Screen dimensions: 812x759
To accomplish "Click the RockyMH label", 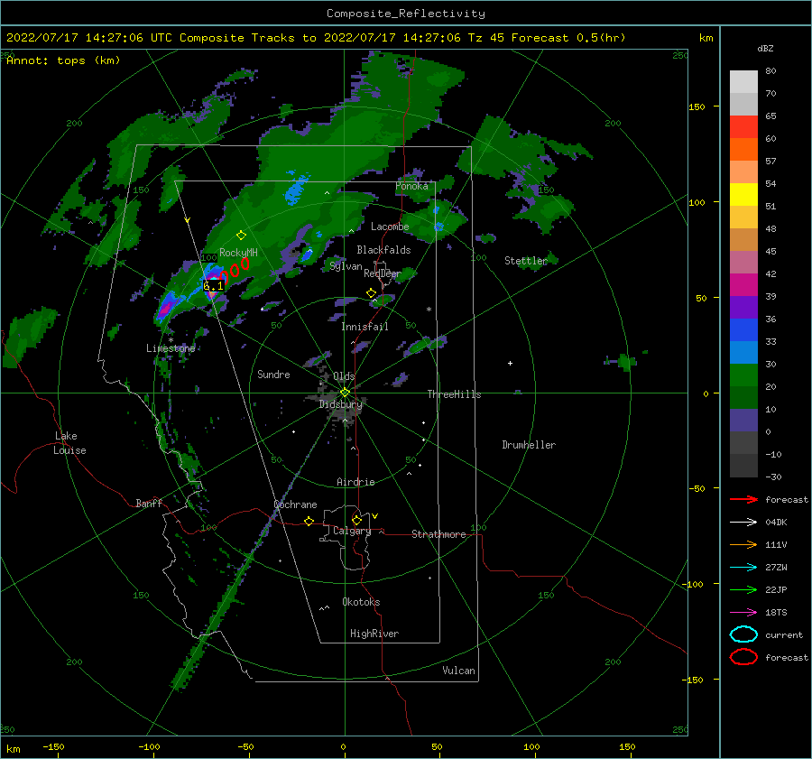I will point(238,253).
